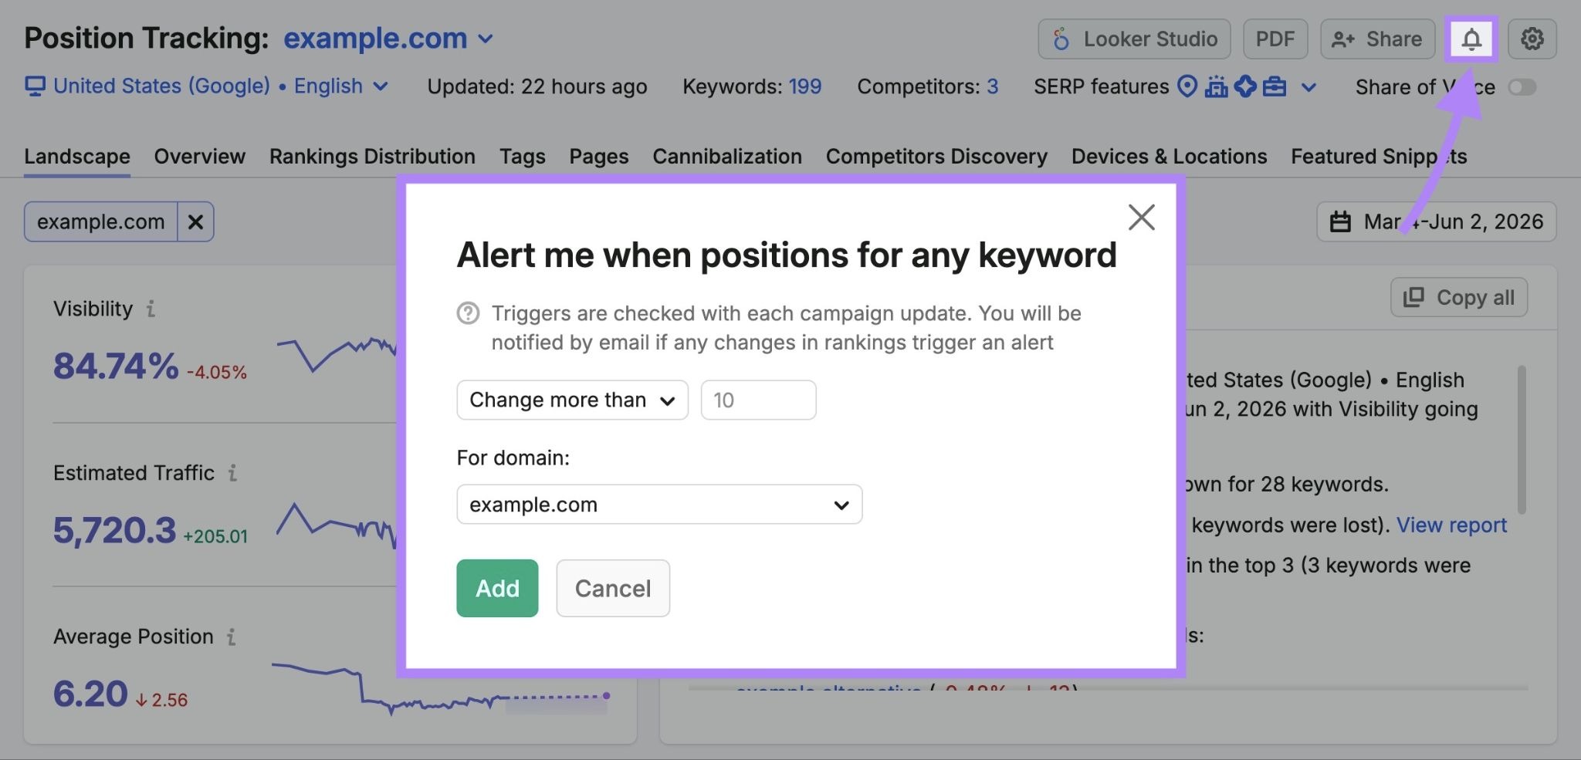Open the Featured Snippets tab
The height and width of the screenshot is (760, 1581).
coord(1379,157)
